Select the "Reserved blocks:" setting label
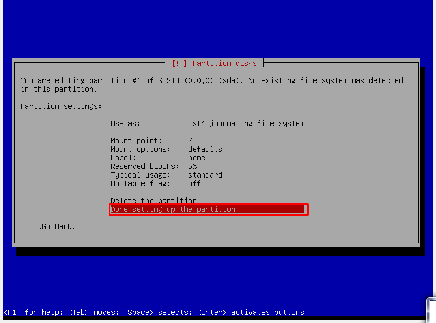Screen dimensions: 436x323 point(145,166)
